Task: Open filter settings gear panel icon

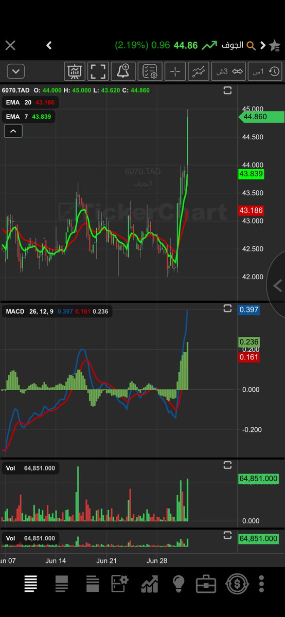Action: click(120, 584)
